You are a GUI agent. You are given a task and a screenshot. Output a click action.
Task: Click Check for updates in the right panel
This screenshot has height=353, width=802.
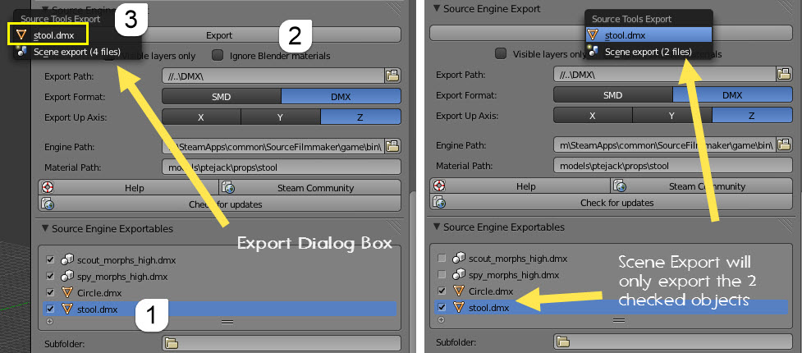tap(611, 203)
